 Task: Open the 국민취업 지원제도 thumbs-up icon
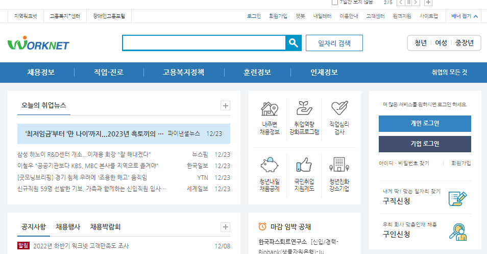[304, 165]
